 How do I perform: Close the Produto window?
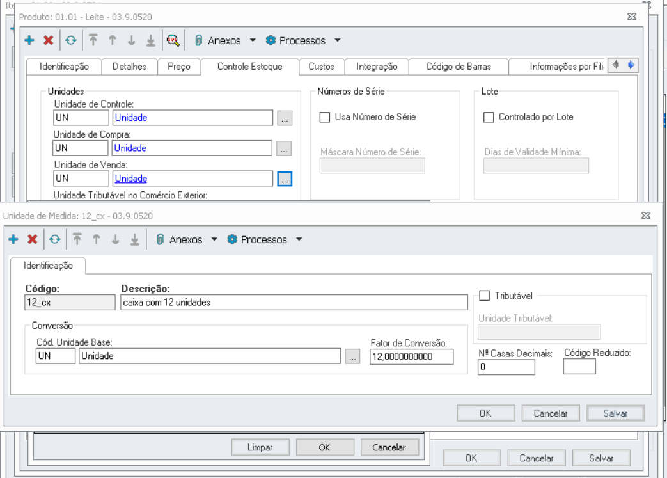pyautogui.click(x=632, y=17)
